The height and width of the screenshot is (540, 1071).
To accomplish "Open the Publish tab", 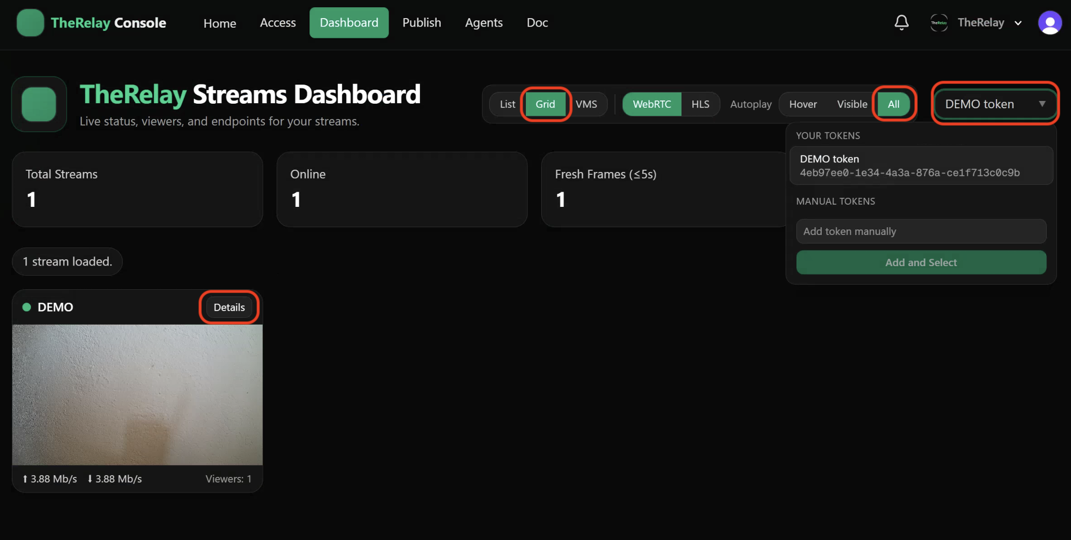I will coord(422,23).
